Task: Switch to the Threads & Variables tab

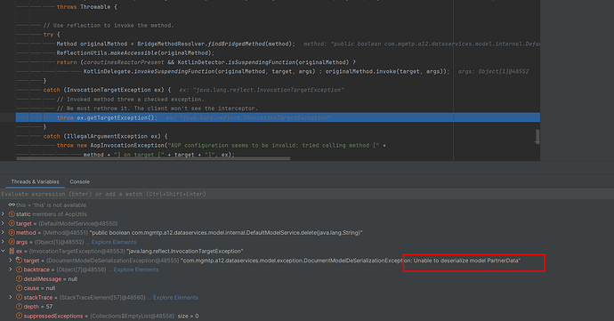Action: coord(35,181)
